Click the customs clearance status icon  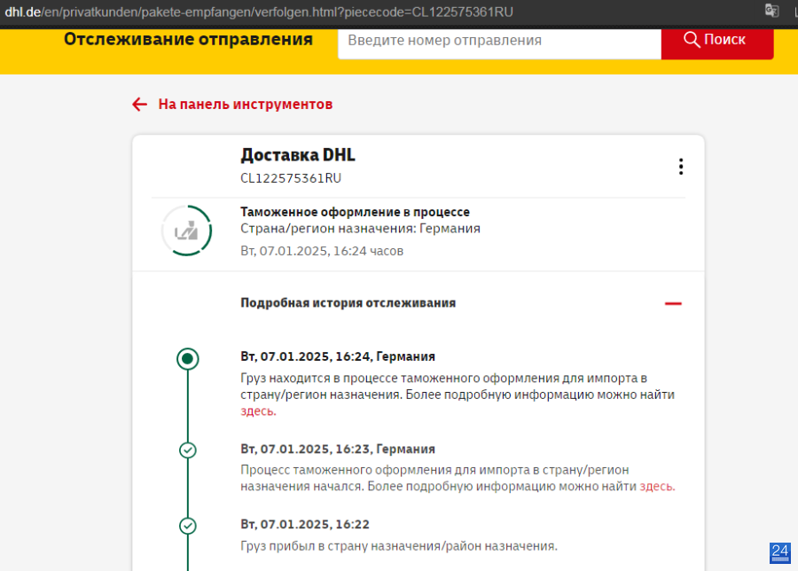(x=187, y=231)
